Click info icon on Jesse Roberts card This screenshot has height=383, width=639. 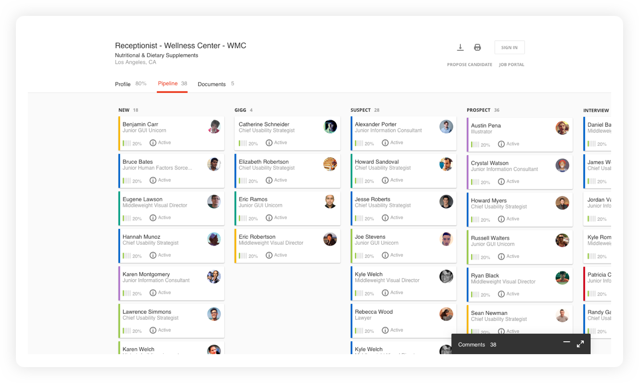pyautogui.click(x=385, y=217)
